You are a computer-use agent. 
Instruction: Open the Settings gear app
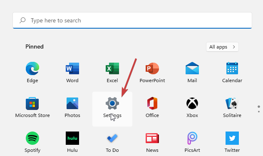[112, 103]
